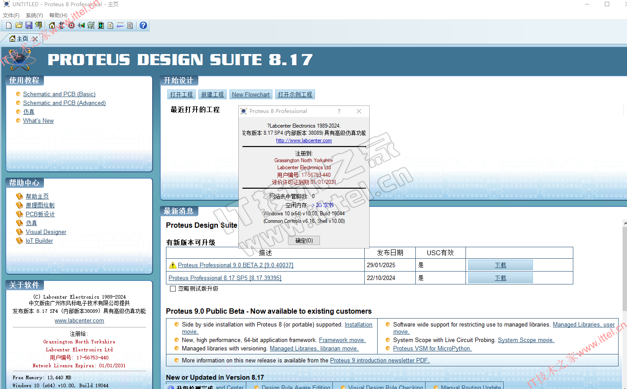The image size is (627, 389).
Task: Open the 文件(F) menu
Action: [x=11, y=15]
